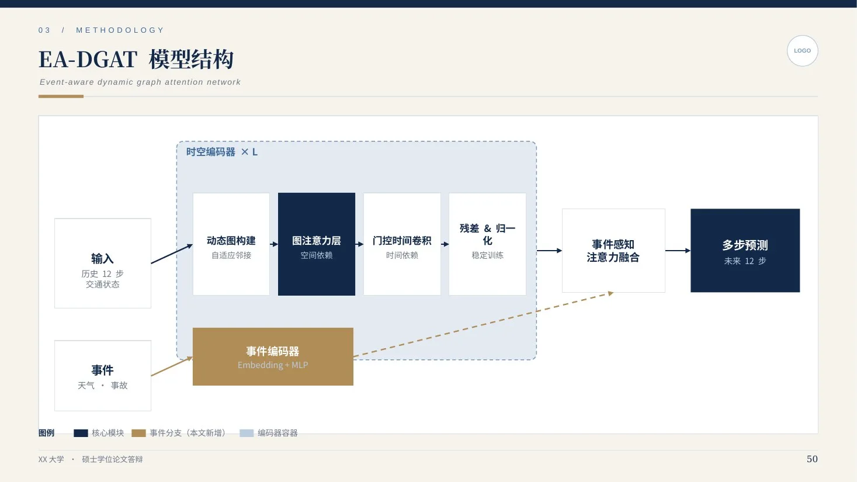Screen dimensions: 857x482
Task: Click the 稳定训练 caption text
Action: (487, 255)
